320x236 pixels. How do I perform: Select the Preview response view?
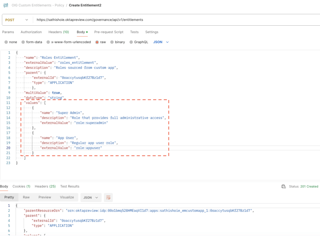click(45, 198)
